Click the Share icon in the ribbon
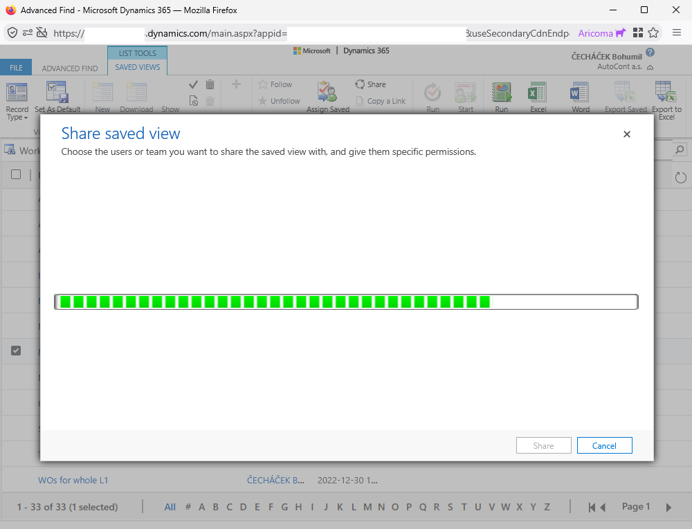 pyautogui.click(x=360, y=84)
